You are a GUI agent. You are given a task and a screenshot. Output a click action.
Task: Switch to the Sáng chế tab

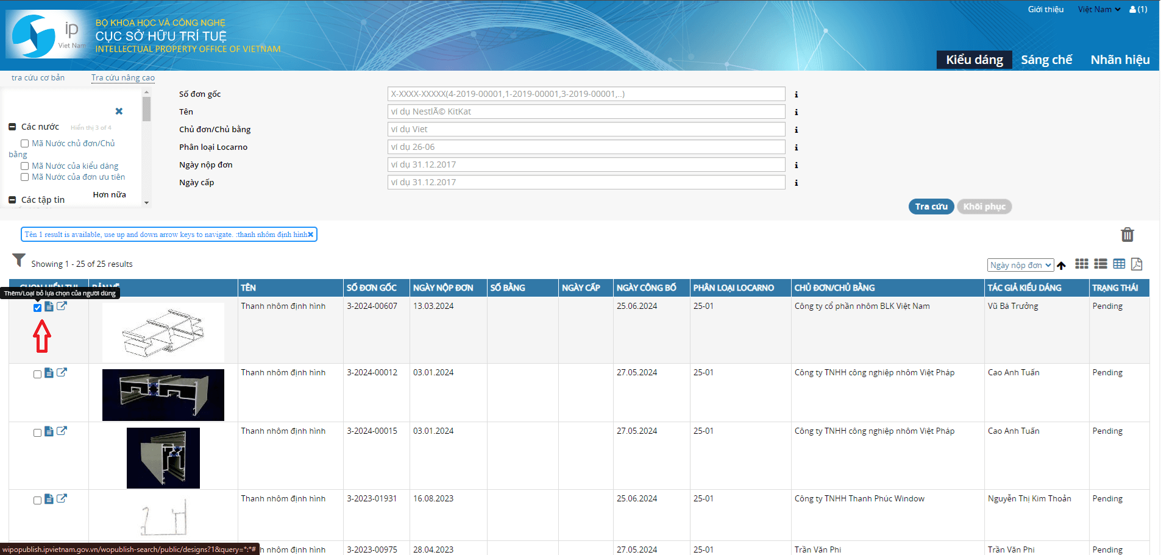(1046, 60)
